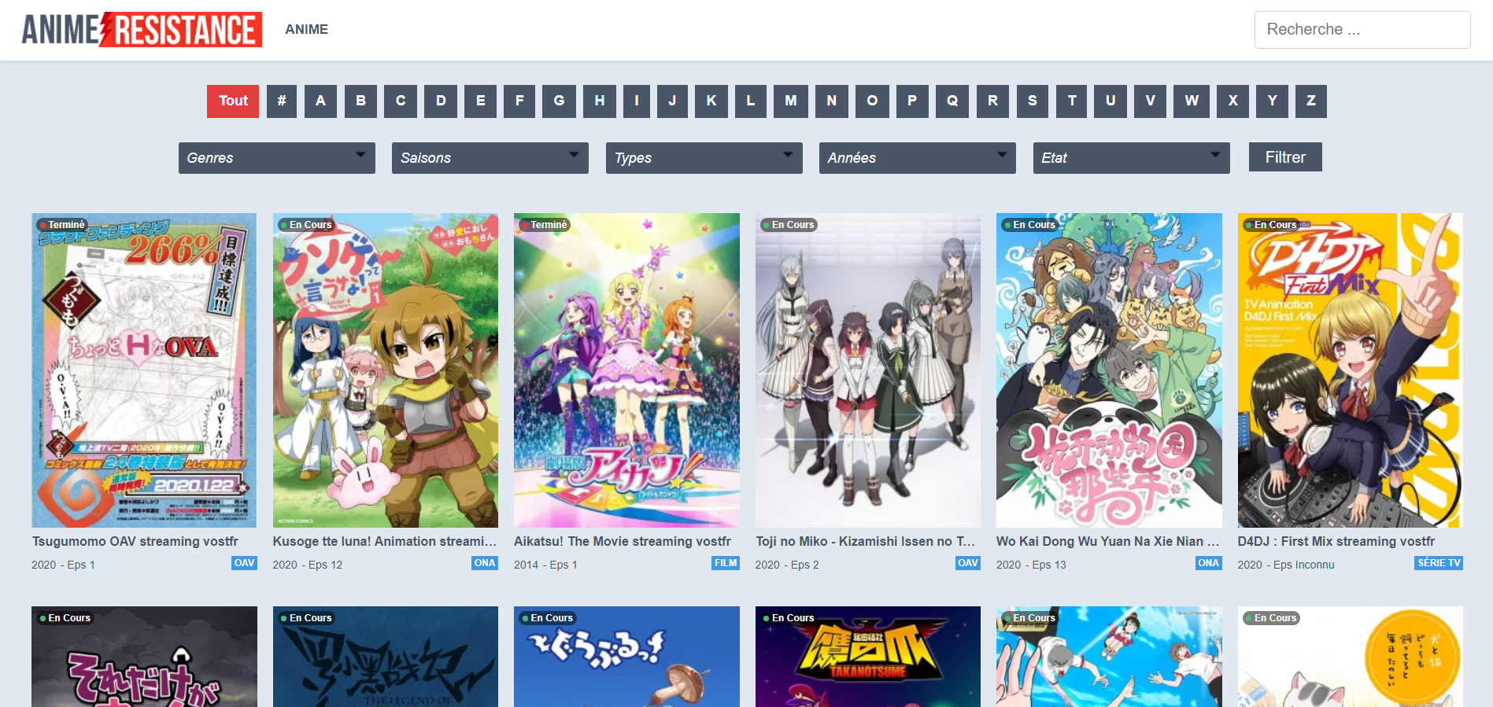Image resolution: width=1493 pixels, height=707 pixels.
Task: Open D4DJ First Mix poster thumbnail
Action: (x=1351, y=370)
